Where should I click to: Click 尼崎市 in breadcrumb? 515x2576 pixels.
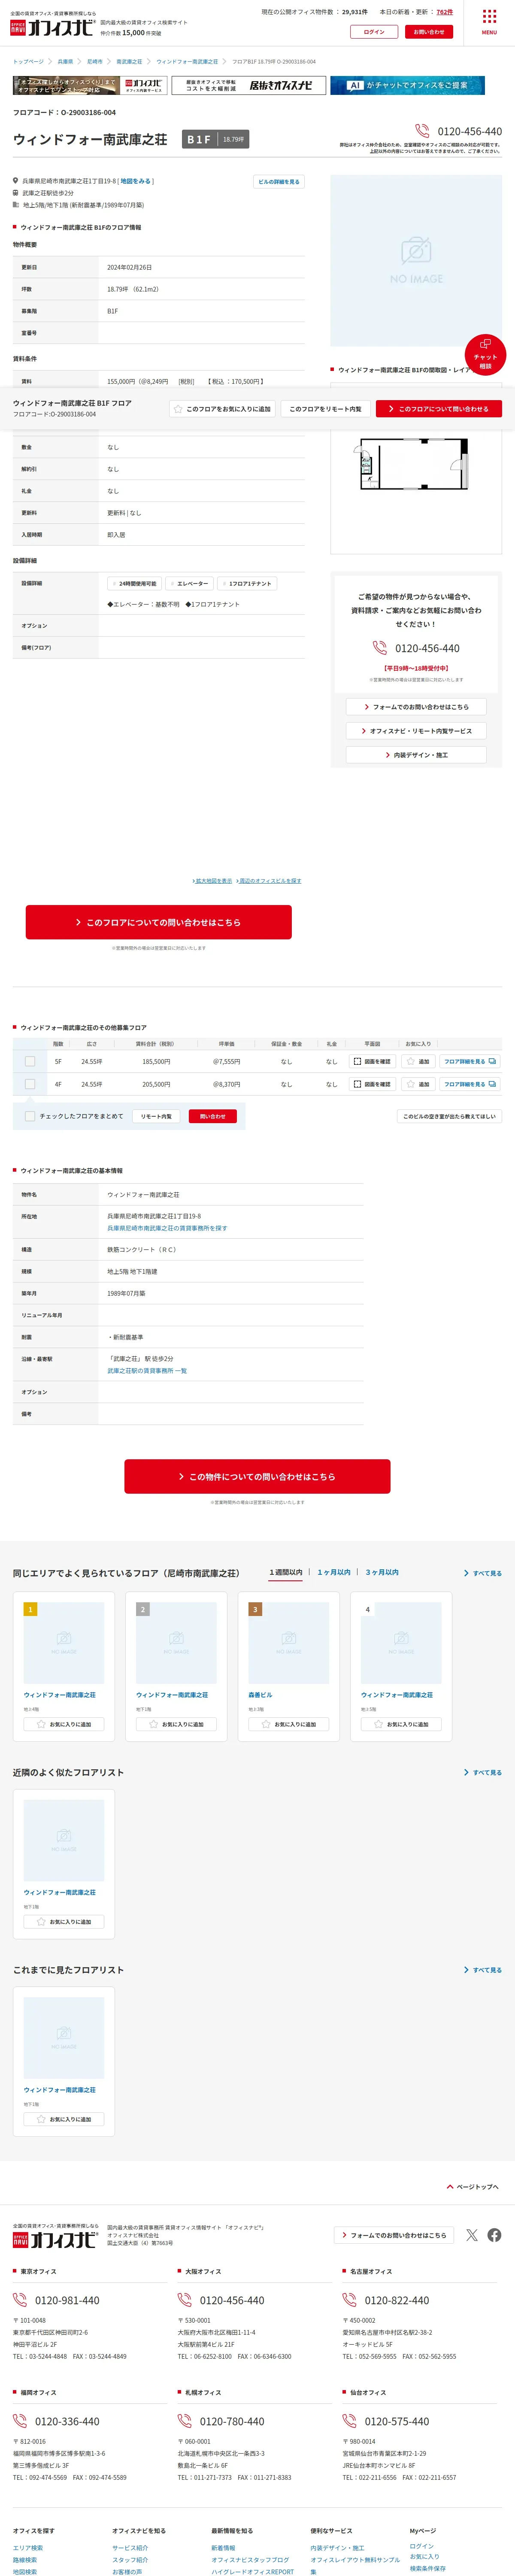click(95, 62)
